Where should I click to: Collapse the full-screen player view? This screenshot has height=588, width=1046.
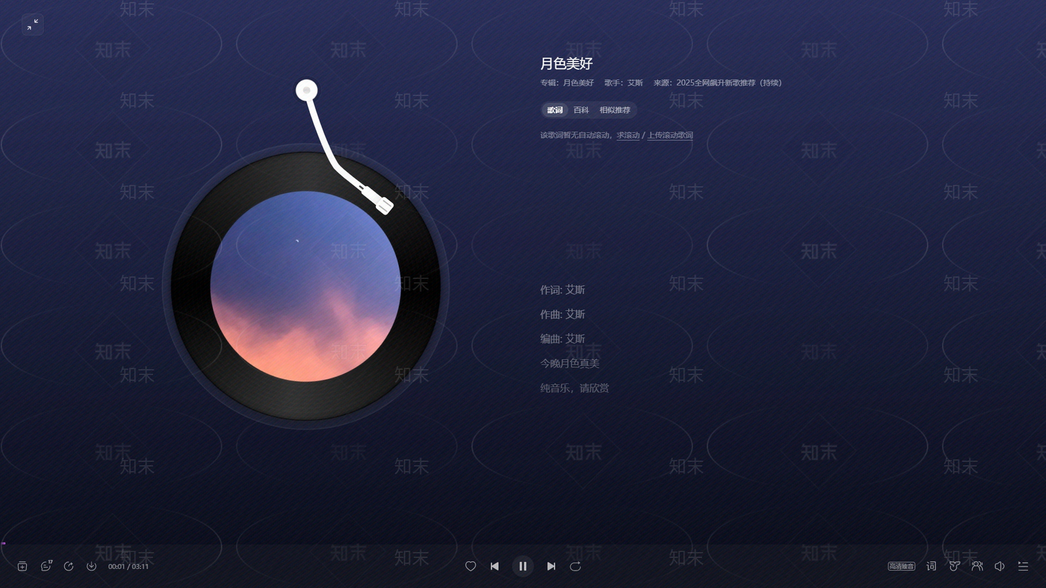coord(33,25)
